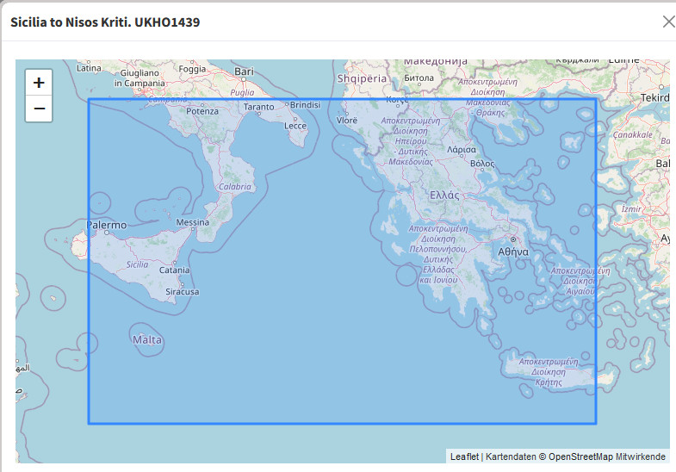
Task: Click the Malta island label
Action: 147,340
